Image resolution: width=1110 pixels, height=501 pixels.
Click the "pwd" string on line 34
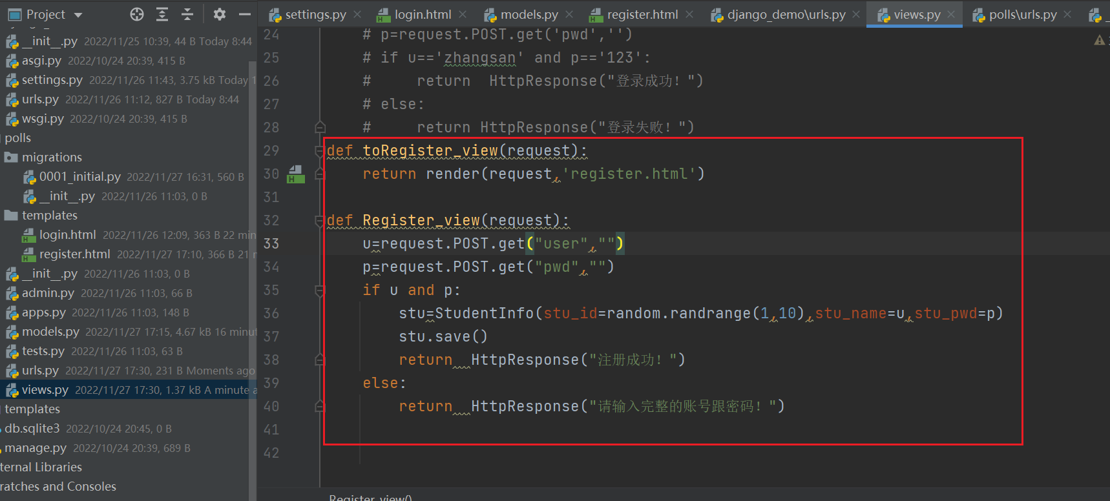(557, 267)
